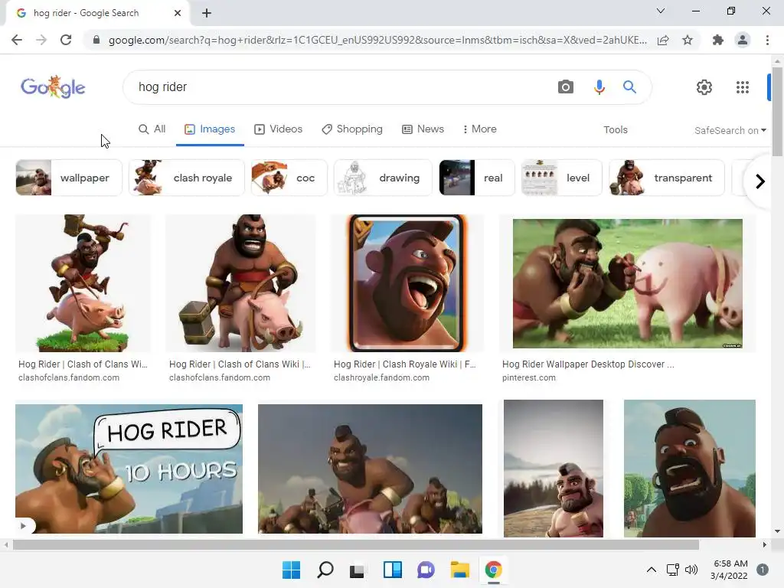Open the Windows Start menu

291,570
